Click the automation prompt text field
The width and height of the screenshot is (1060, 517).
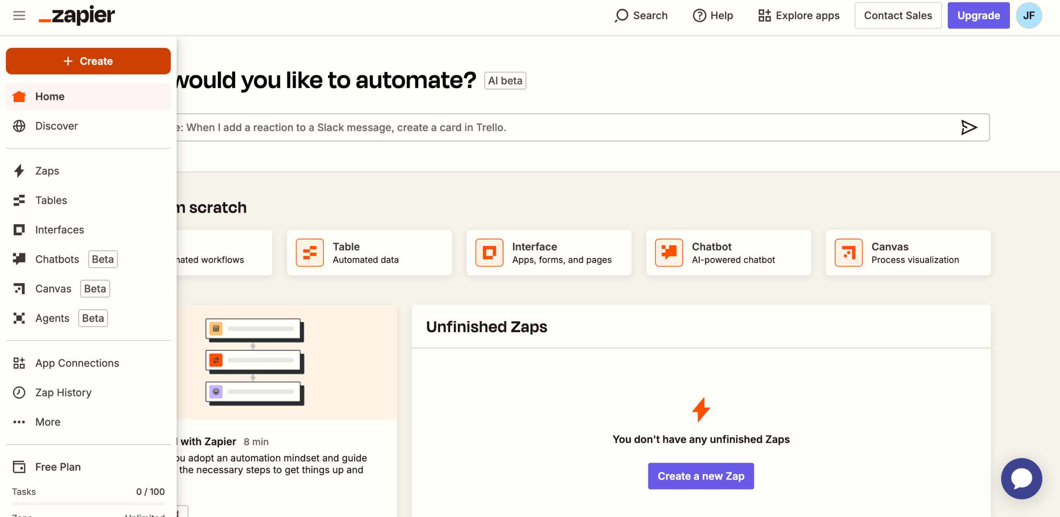(x=538, y=128)
